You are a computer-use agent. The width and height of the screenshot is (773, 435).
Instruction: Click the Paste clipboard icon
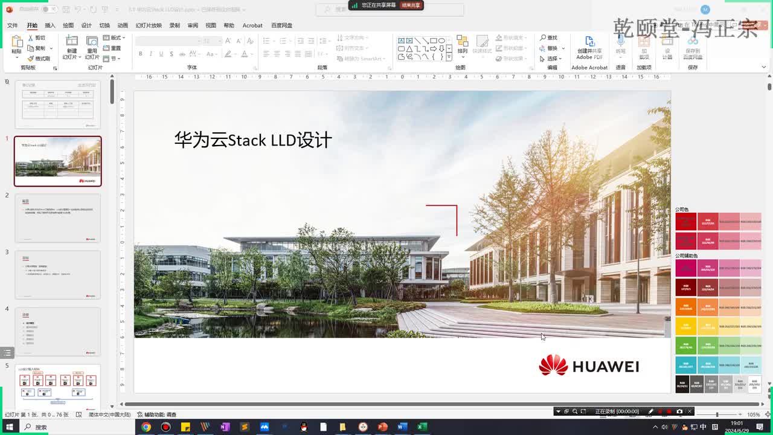[x=16, y=42]
